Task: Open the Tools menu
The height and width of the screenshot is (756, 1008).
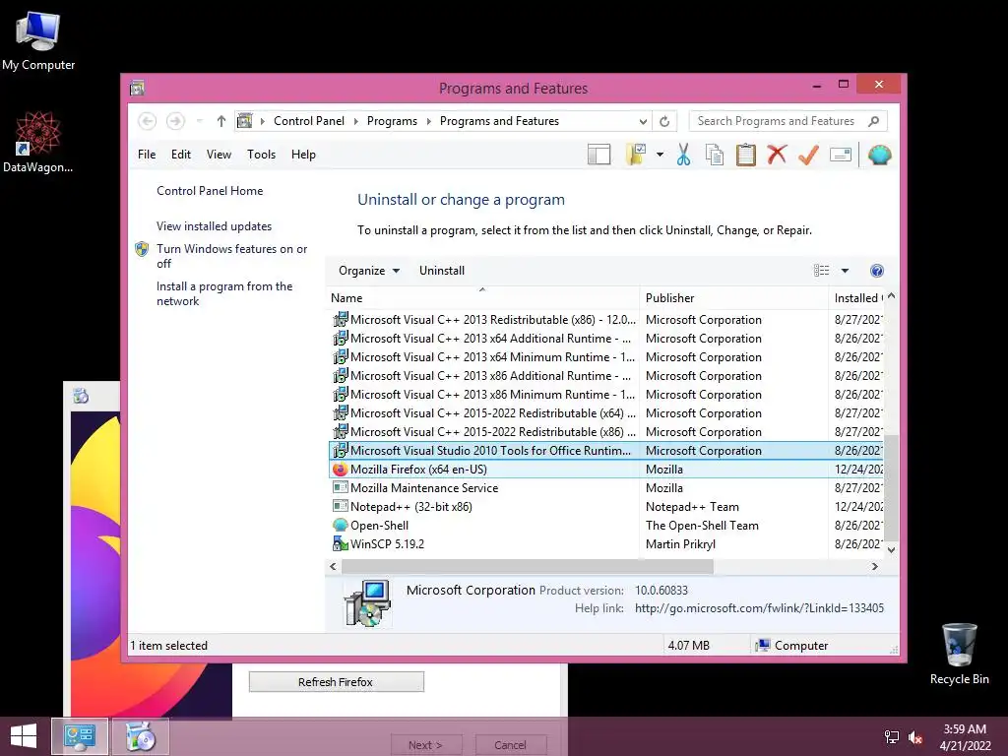Action: 261,155
